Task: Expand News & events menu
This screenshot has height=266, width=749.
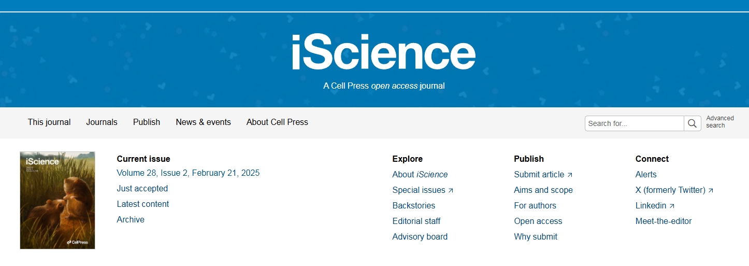Action: point(203,122)
